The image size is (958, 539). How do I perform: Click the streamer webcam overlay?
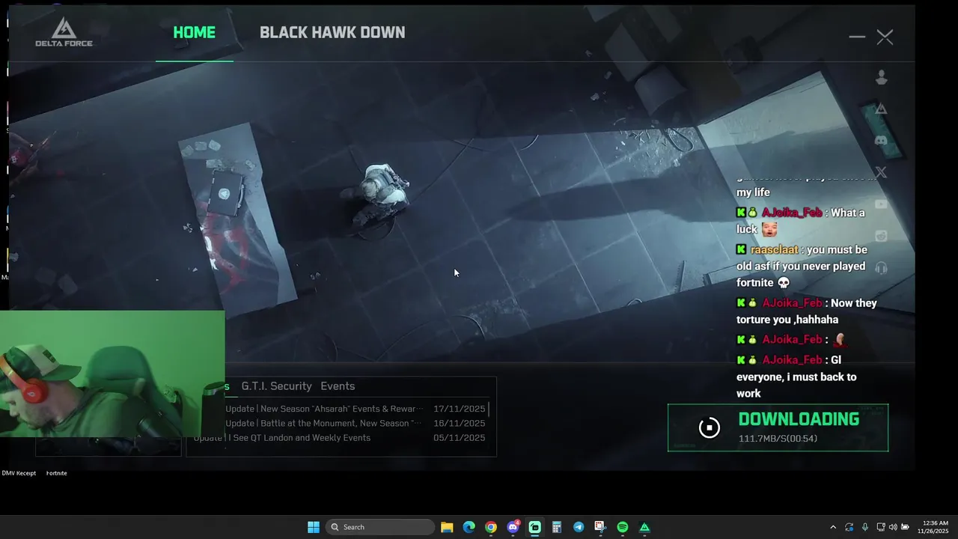[x=112, y=374]
